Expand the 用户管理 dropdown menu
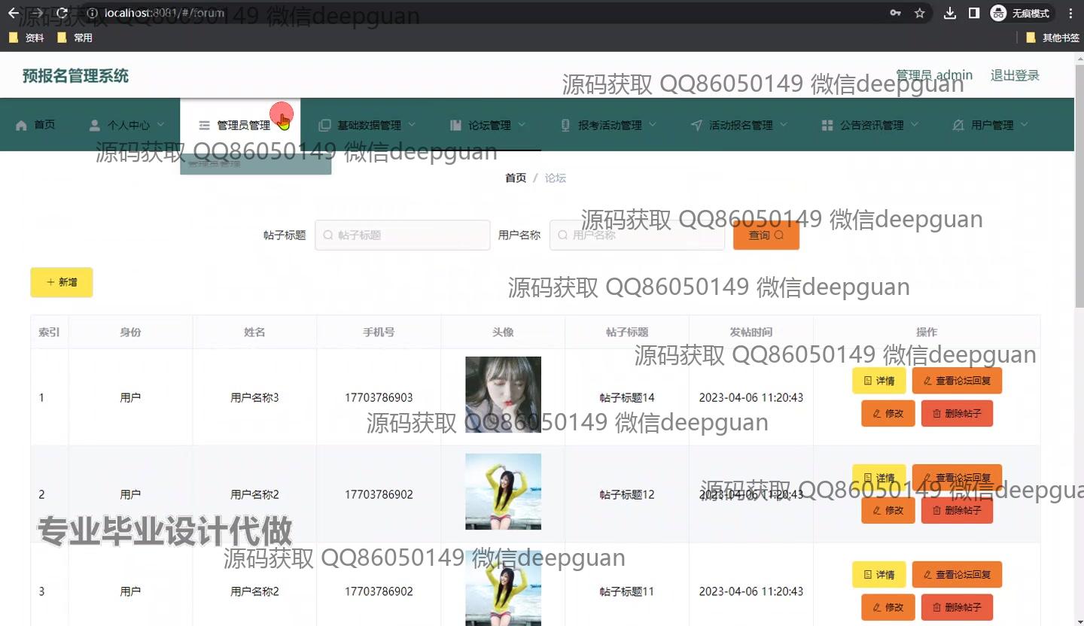Screen dimensions: 1084x626 coord(991,125)
